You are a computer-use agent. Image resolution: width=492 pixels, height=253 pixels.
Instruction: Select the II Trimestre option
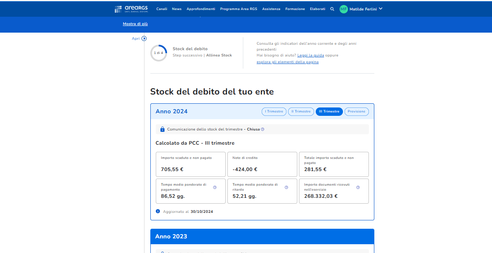point(301,112)
